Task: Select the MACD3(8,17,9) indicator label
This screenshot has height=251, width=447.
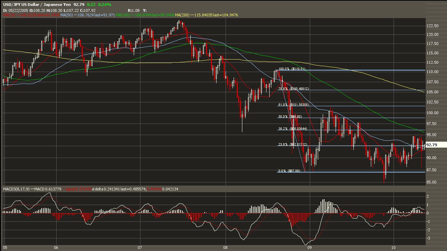Action: pos(16,189)
